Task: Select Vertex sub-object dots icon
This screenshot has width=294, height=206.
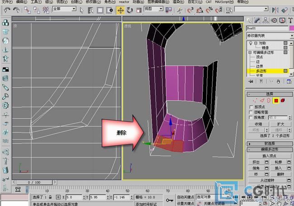Action: (255, 101)
